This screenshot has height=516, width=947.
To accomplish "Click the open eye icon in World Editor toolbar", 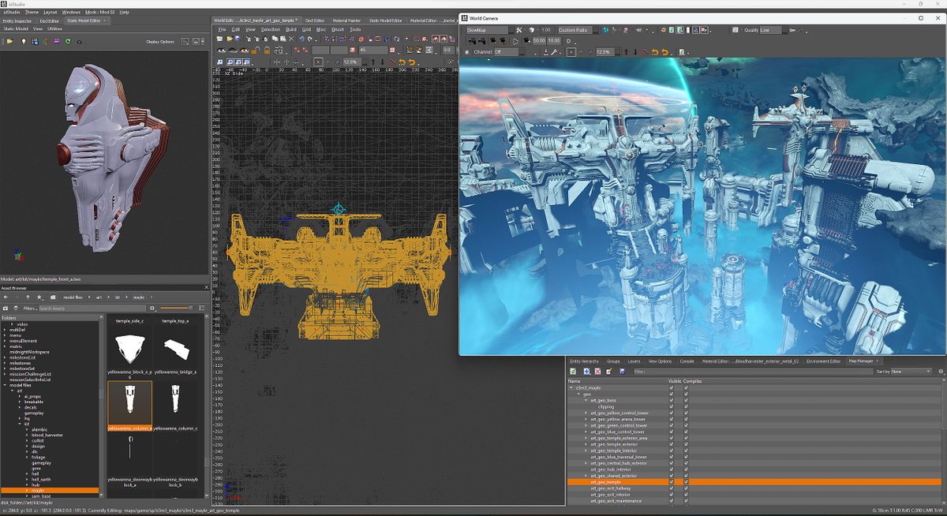I will (x=221, y=50).
